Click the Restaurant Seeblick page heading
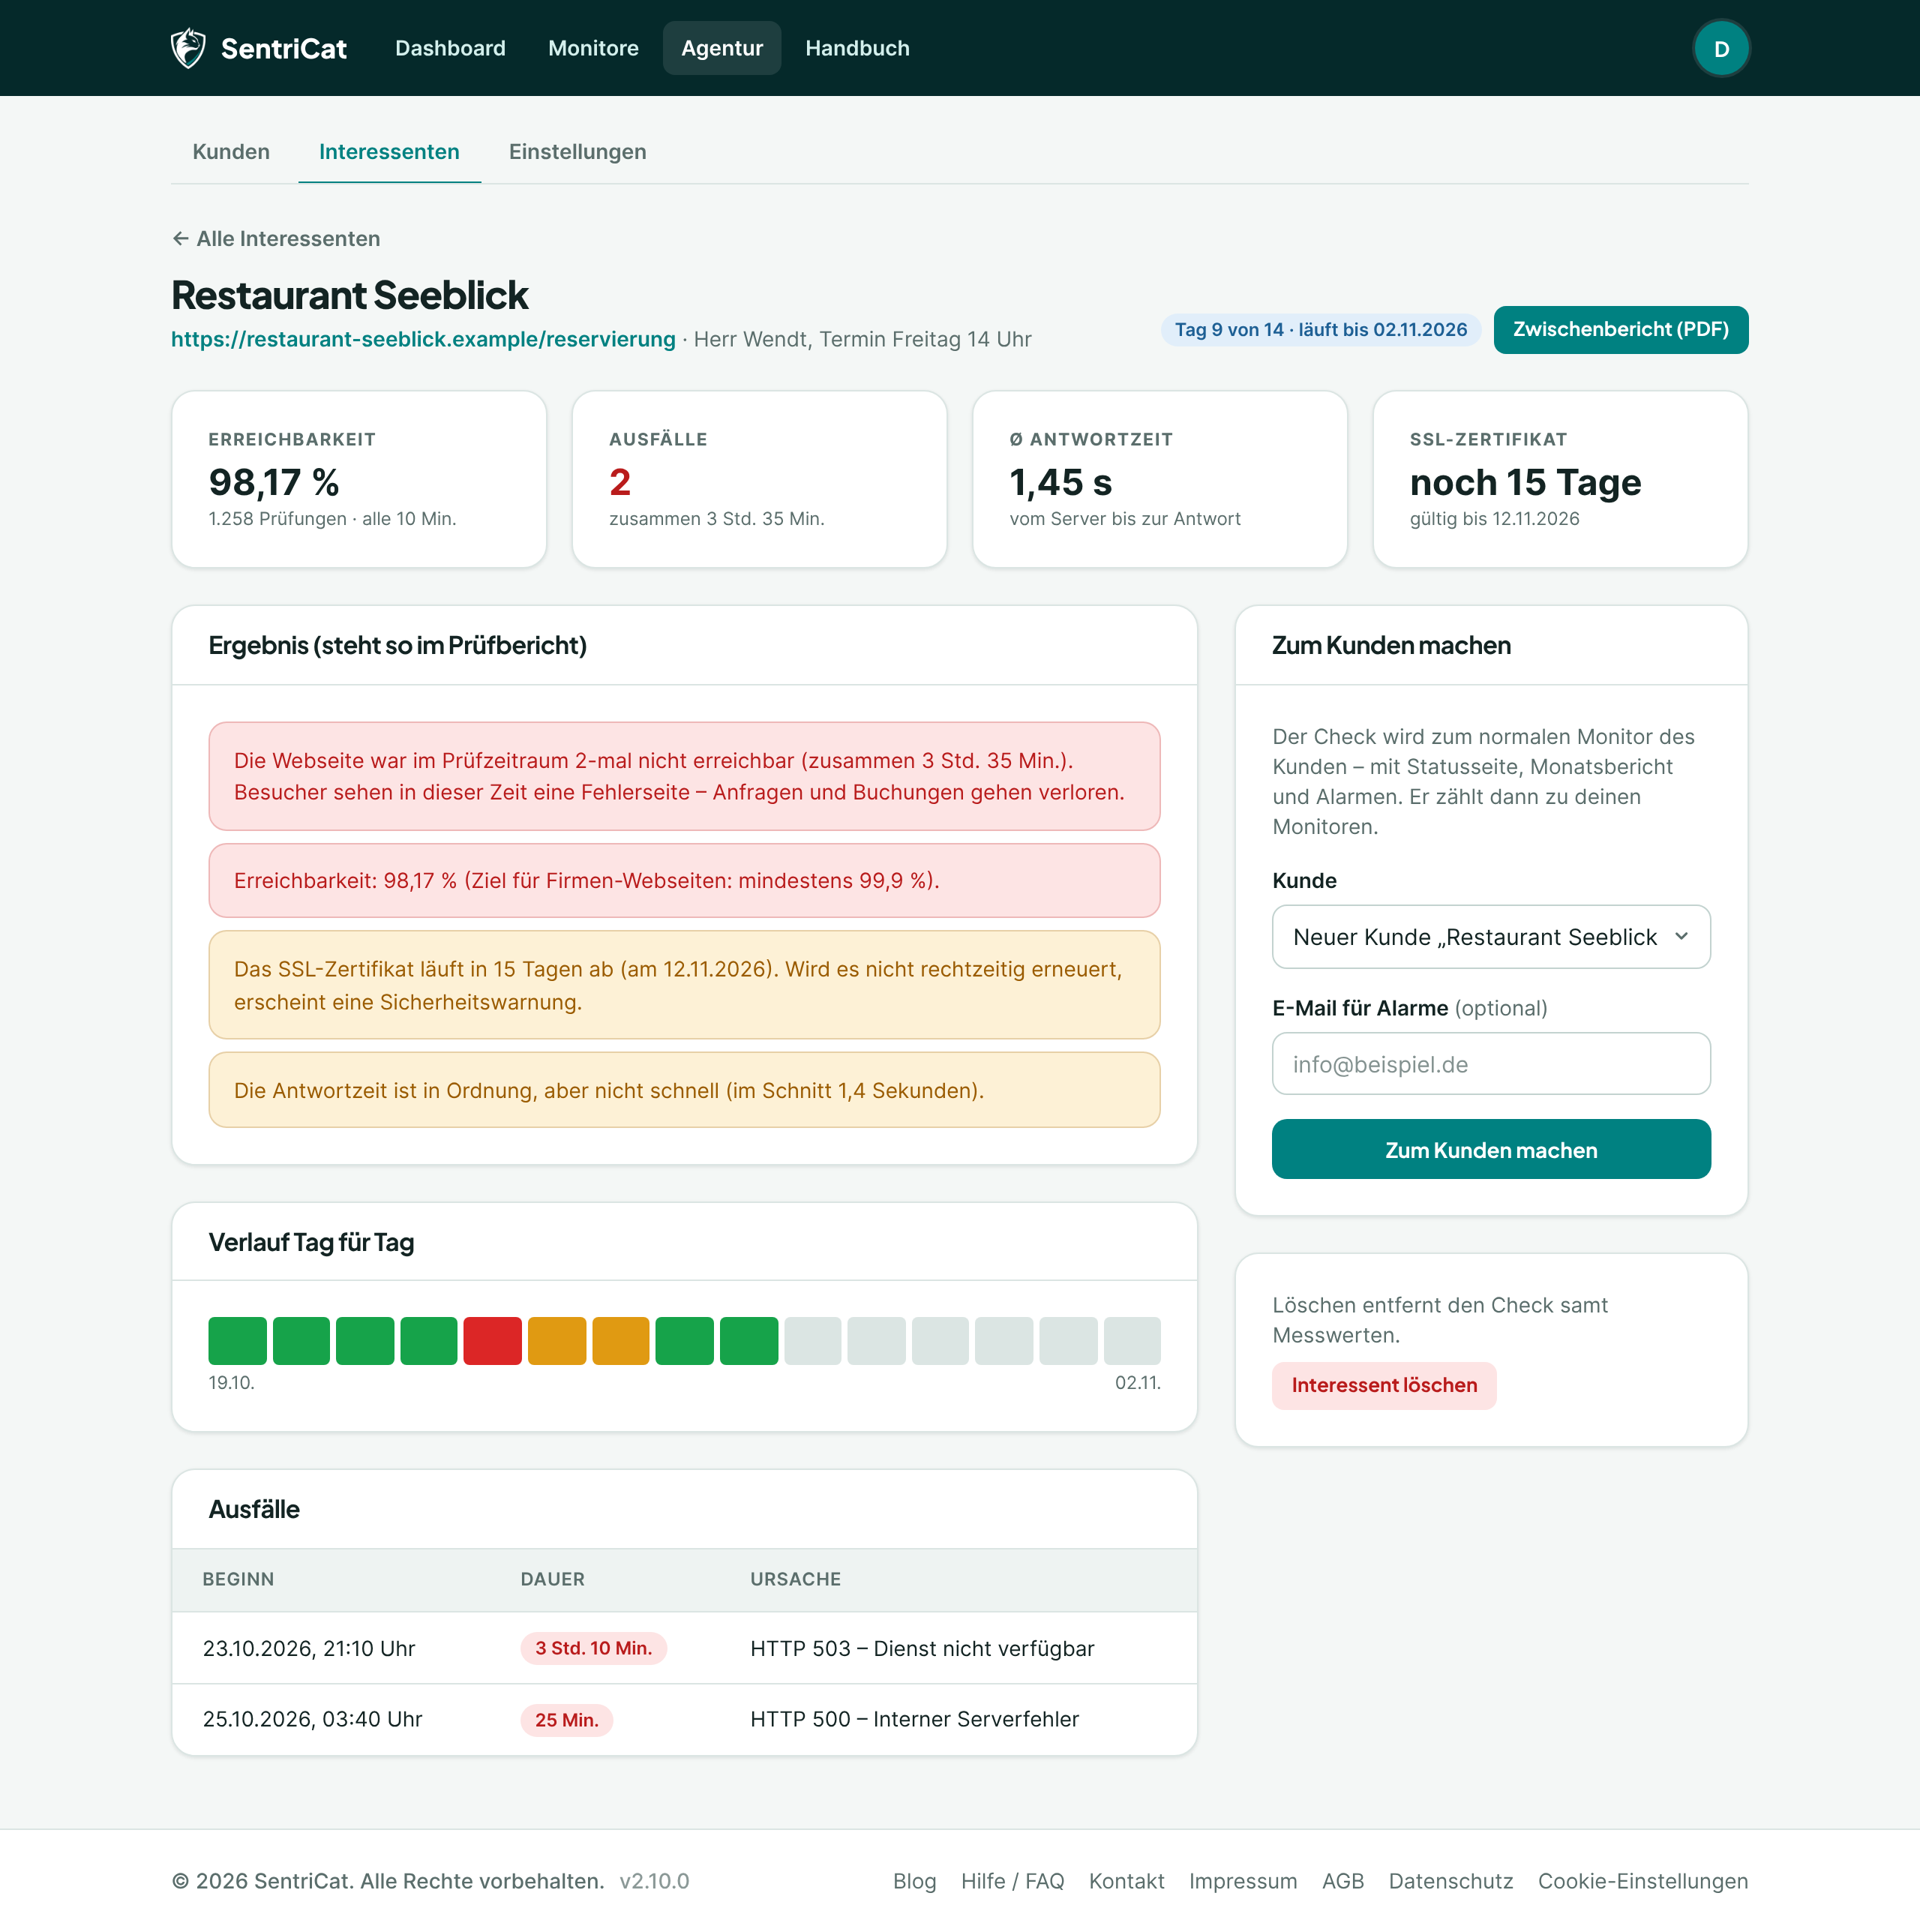Screen dimensions: 1920x1932 [x=350, y=296]
